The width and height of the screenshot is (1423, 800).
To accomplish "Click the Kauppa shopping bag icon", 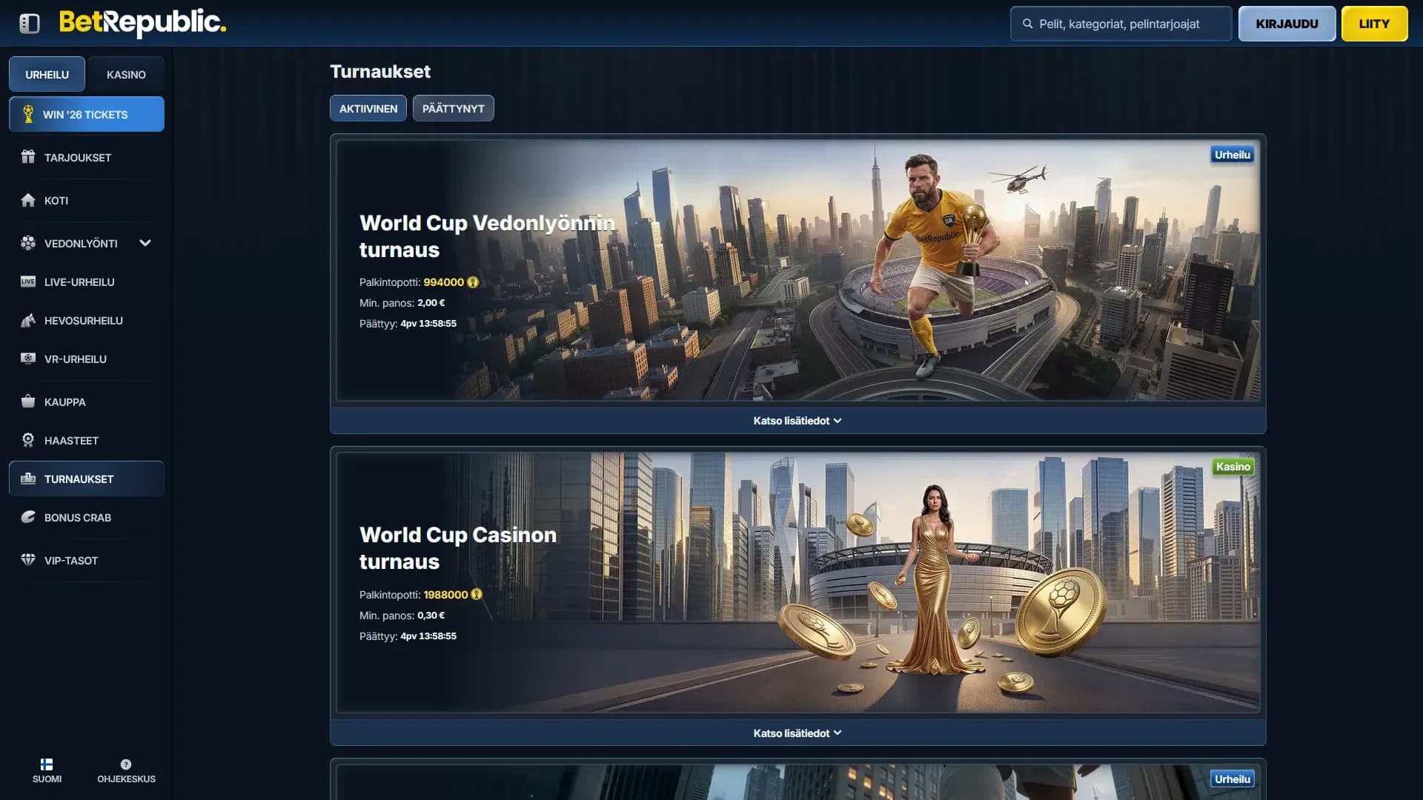I will click(x=28, y=401).
